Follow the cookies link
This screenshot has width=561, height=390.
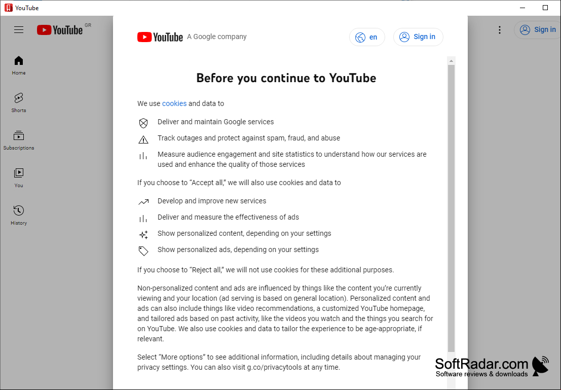pos(174,103)
